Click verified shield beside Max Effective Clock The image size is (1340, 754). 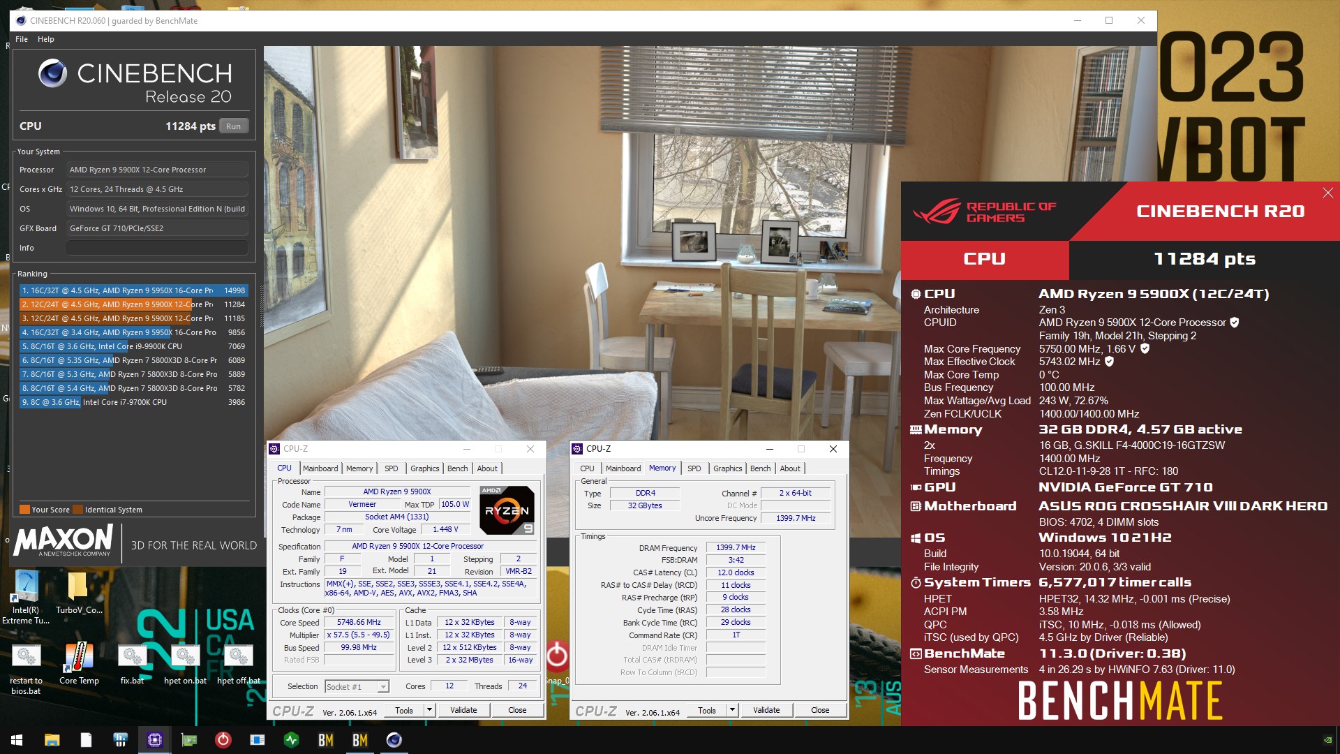(1109, 362)
